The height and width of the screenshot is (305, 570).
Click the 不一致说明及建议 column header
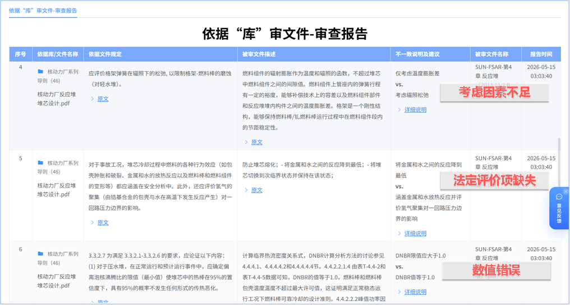[430, 54]
